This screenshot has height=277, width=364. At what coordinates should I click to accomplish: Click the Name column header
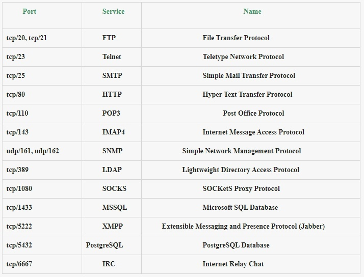pos(252,11)
